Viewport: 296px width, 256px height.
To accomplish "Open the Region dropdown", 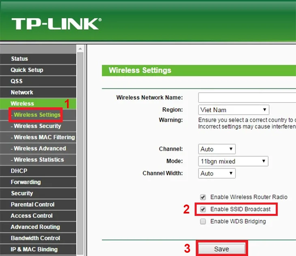I will (x=234, y=110).
